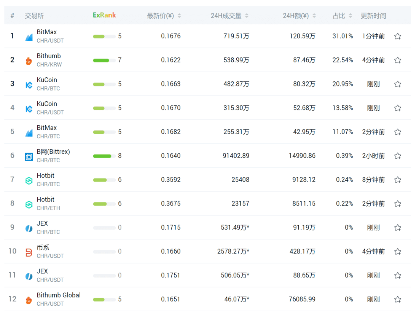The image size is (411, 311).
Task: Click update time 8分钟前
Action: pyautogui.click(x=374, y=180)
